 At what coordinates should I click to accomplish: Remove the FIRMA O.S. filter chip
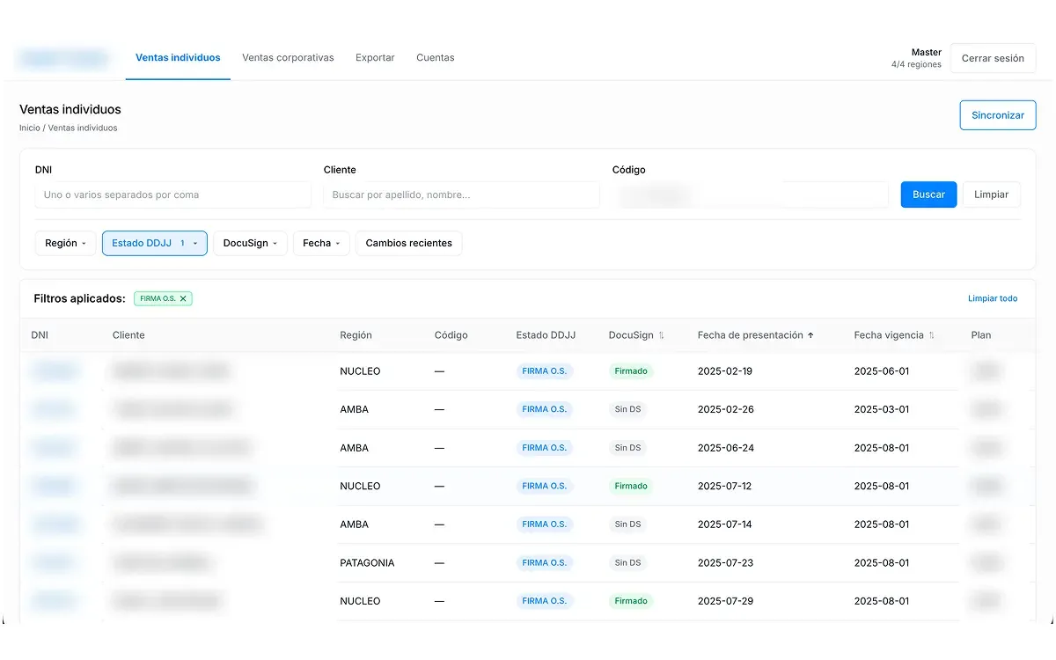[183, 298]
